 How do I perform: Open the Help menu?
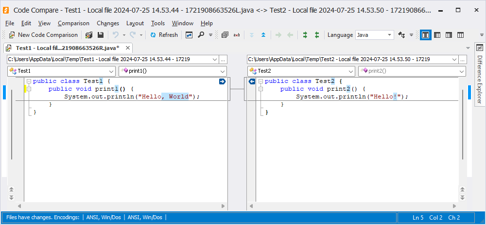(x=207, y=23)
